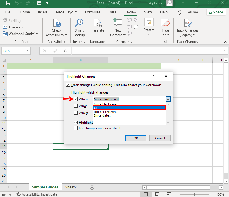Expand the formula bar

coord(225,51)
